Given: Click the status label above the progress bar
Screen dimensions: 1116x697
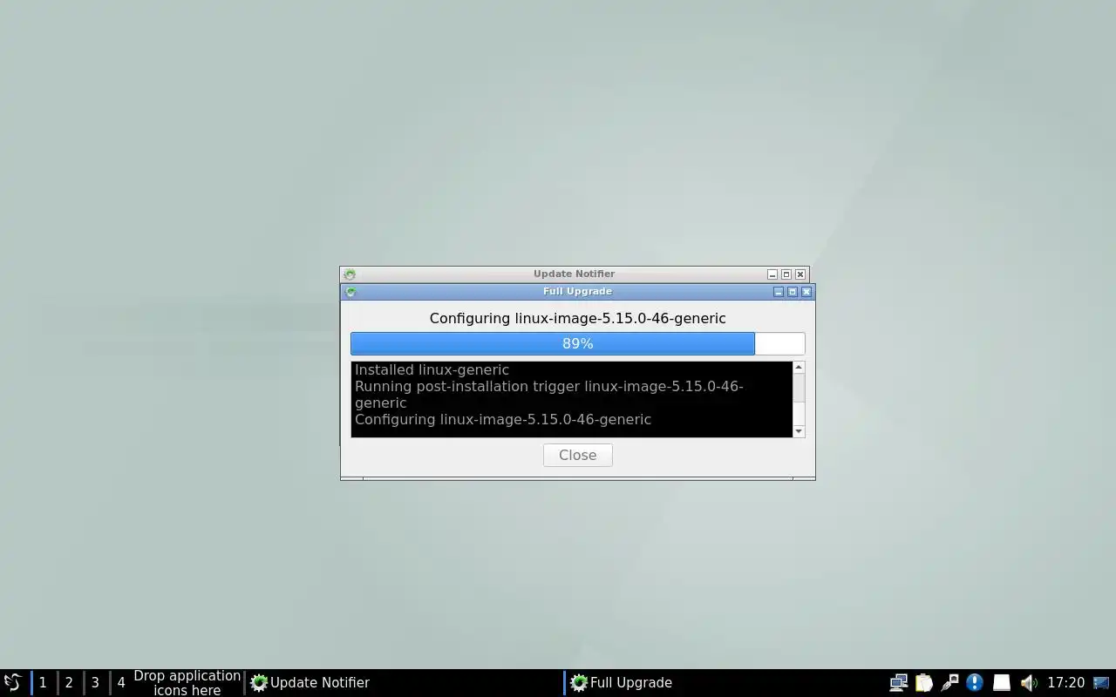Looking at the screenshot, I should (577, 318).
